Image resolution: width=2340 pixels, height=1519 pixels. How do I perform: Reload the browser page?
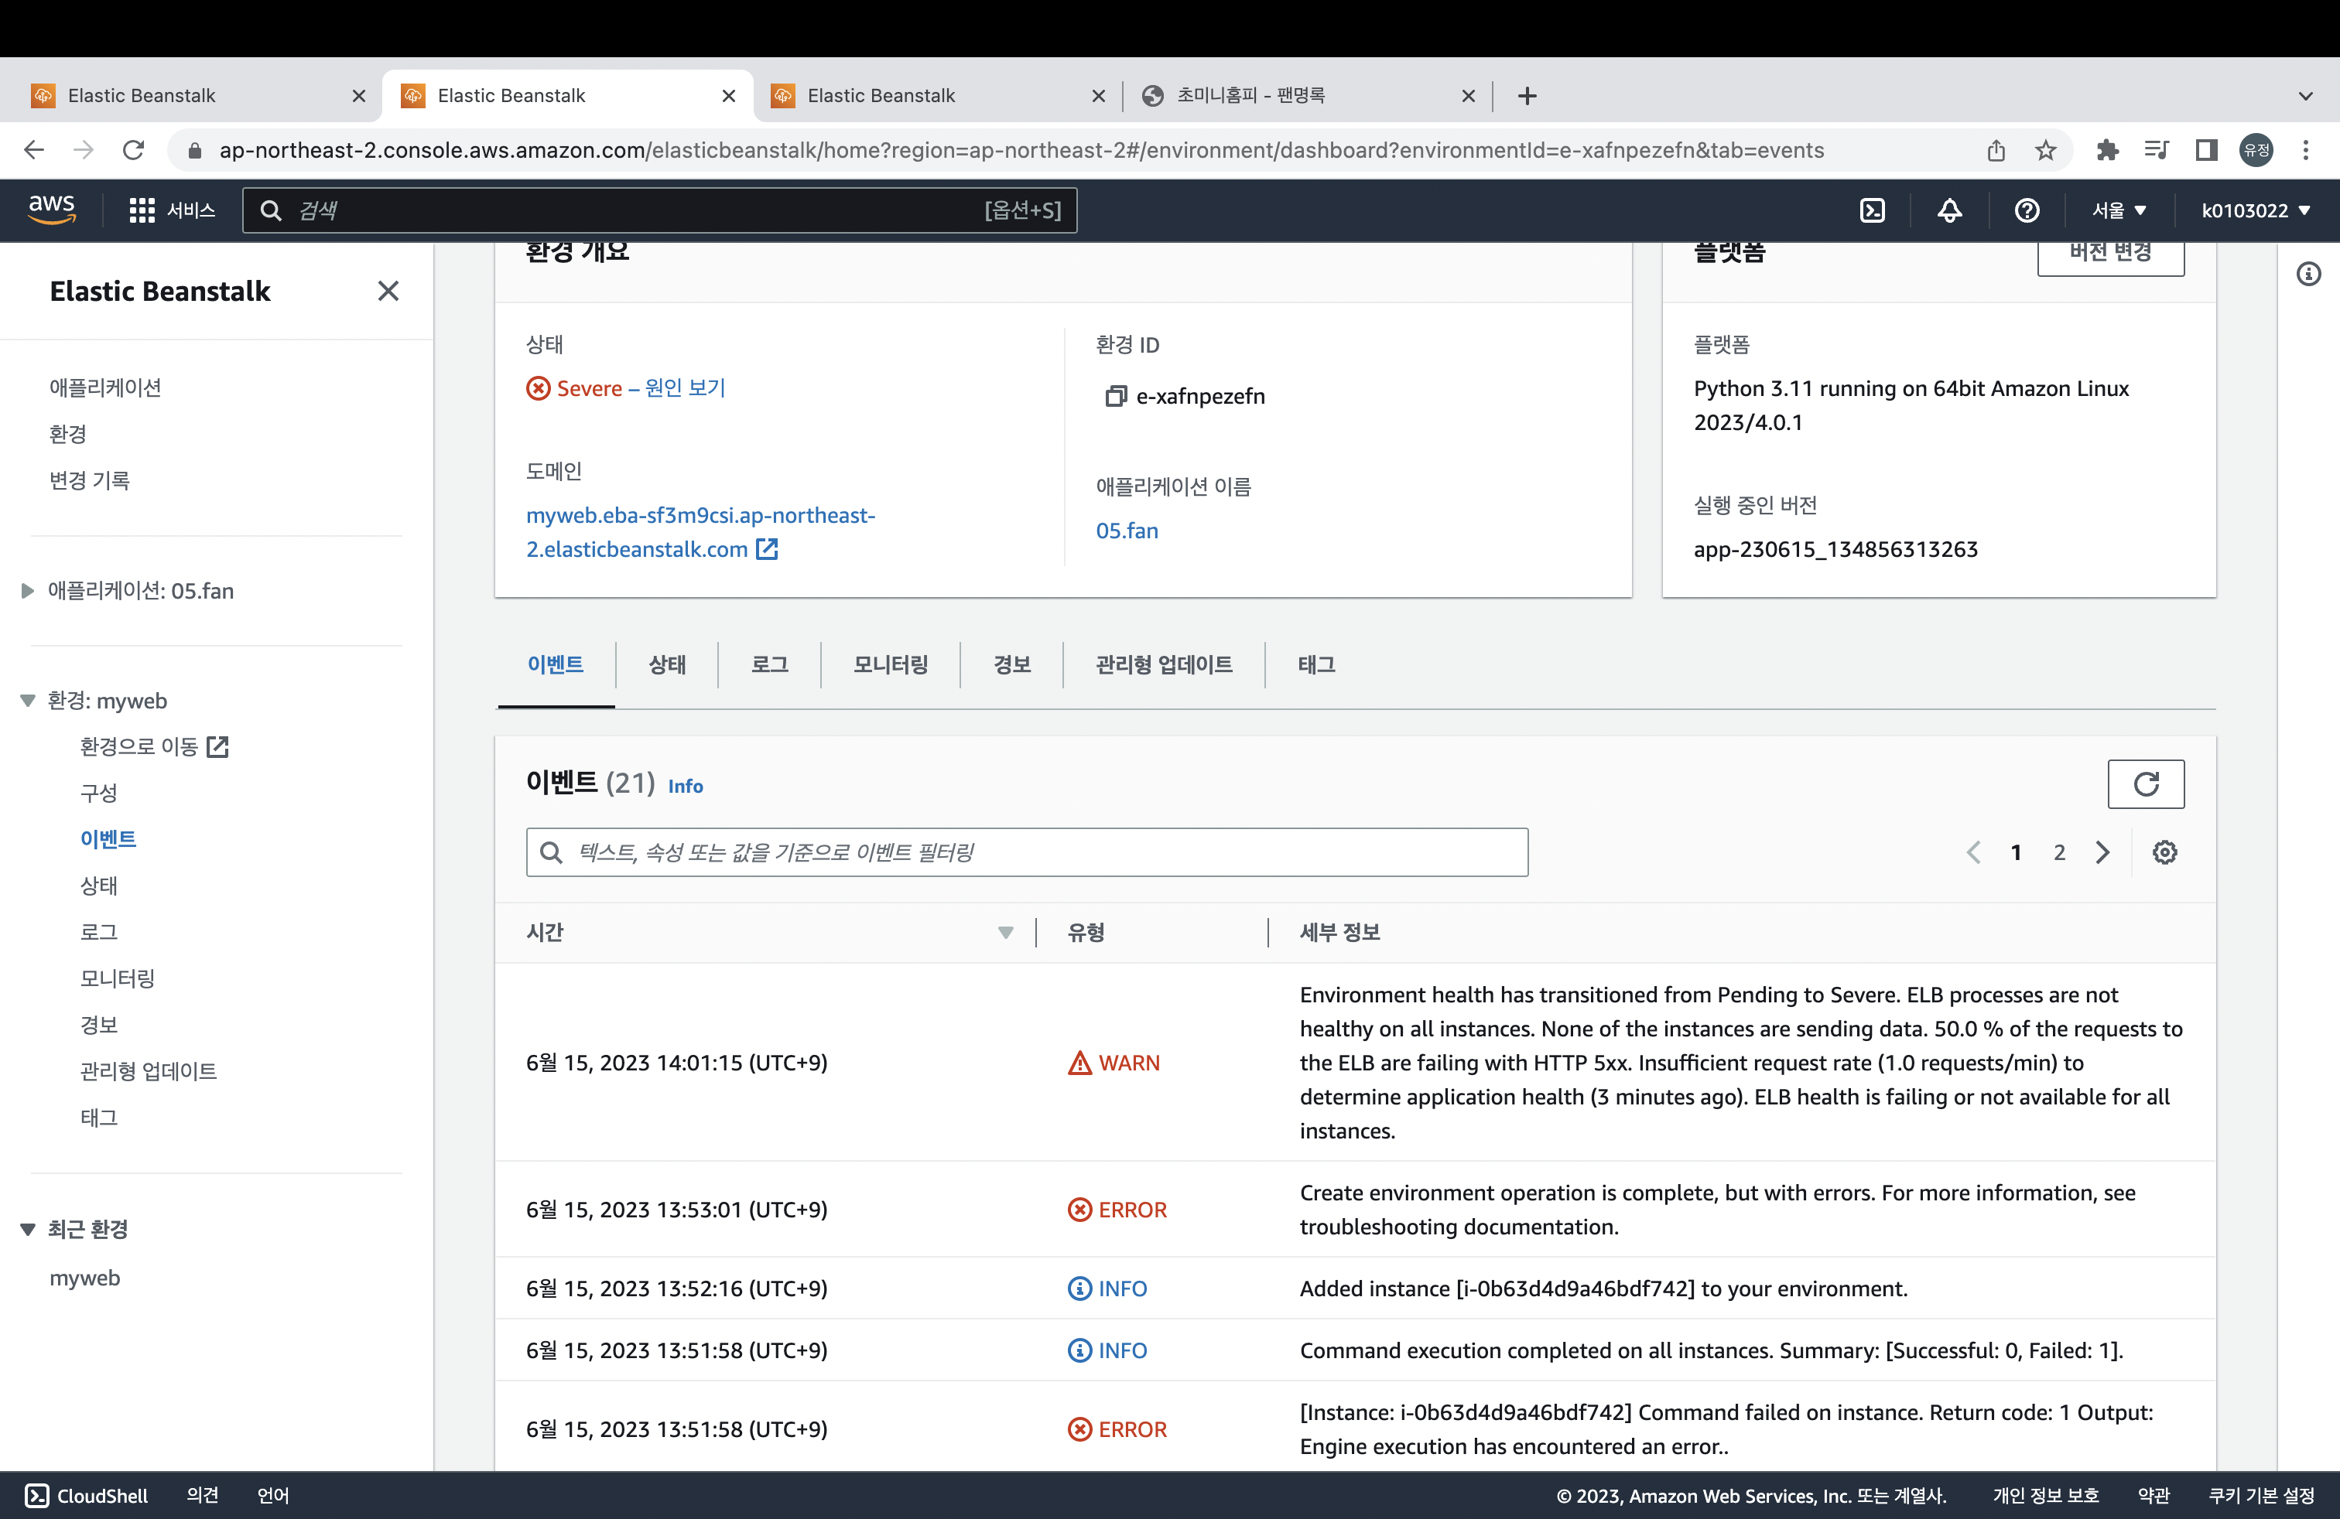pos(134,150)
